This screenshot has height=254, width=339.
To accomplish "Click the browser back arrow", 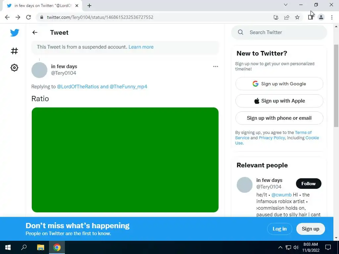I will pos(7,17).
